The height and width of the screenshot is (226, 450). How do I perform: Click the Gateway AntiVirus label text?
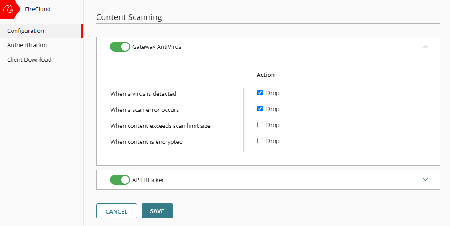(157, 47)
